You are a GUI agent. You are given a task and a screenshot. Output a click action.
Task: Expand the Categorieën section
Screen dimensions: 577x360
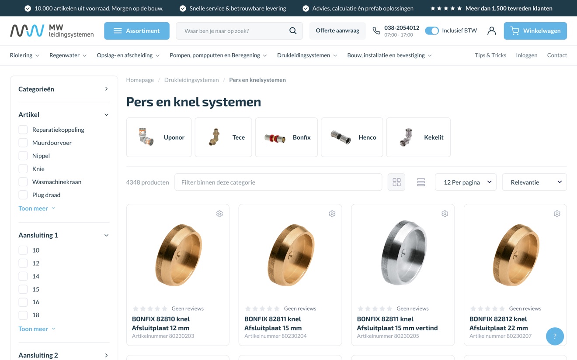[x=64, y=89]
